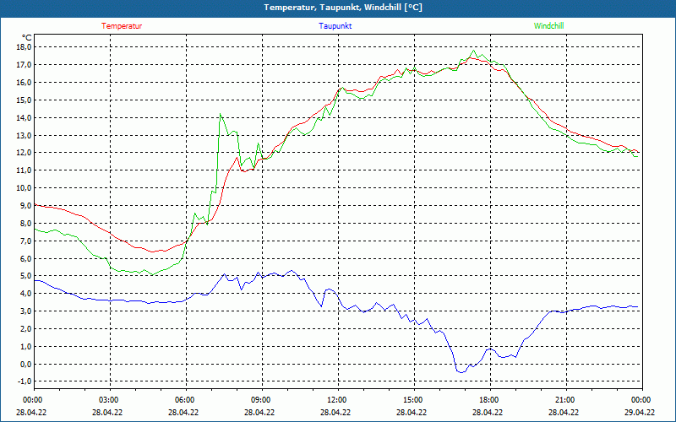Click the 06:00 time axis label
Image resolution: width=676 pixels, height=422 pixels.
(x=184, y=400)
